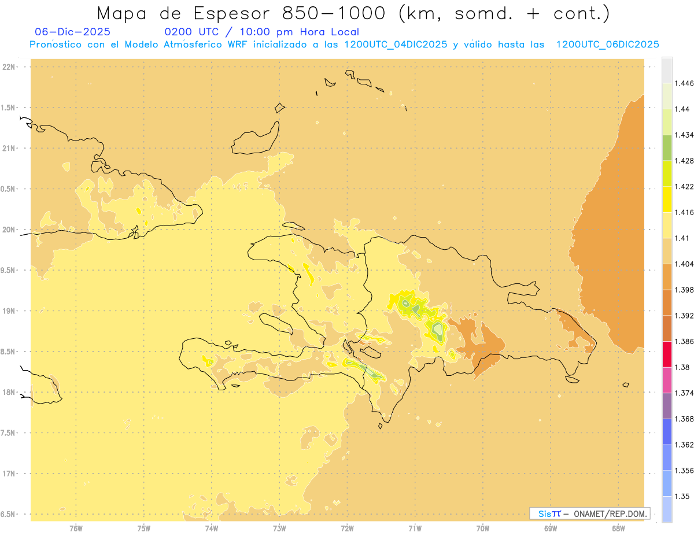Click the legend value '1.44'
The image size is (694, 536).
tap(682, 109)
